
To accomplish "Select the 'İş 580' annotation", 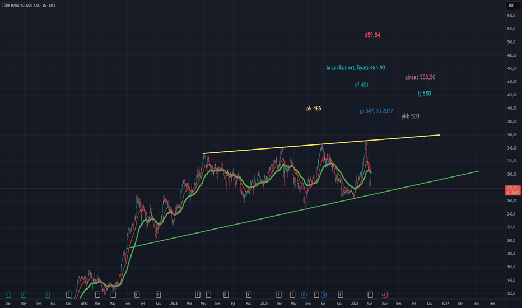I will pos(425,93).
